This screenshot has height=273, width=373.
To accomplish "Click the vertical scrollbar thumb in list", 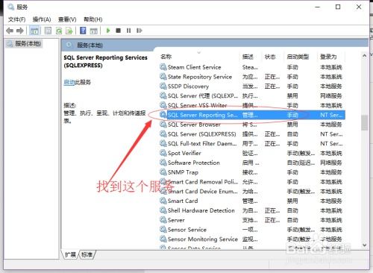I will (x=365, y=122).
